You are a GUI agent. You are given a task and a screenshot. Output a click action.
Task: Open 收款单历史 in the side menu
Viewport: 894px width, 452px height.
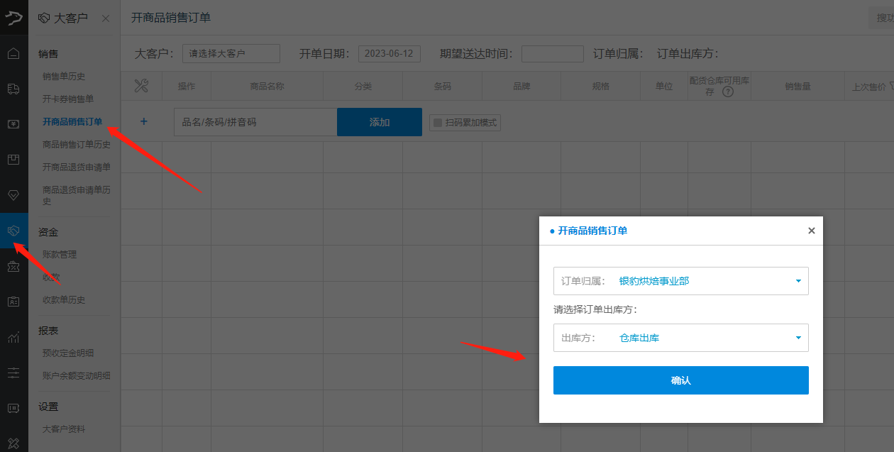click(x=64, y=300)
